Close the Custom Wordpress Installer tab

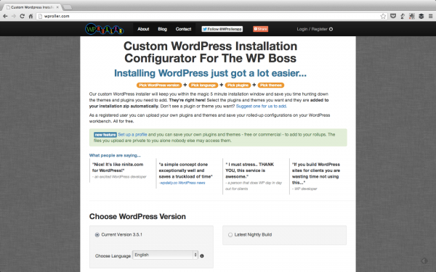(57, 7)
